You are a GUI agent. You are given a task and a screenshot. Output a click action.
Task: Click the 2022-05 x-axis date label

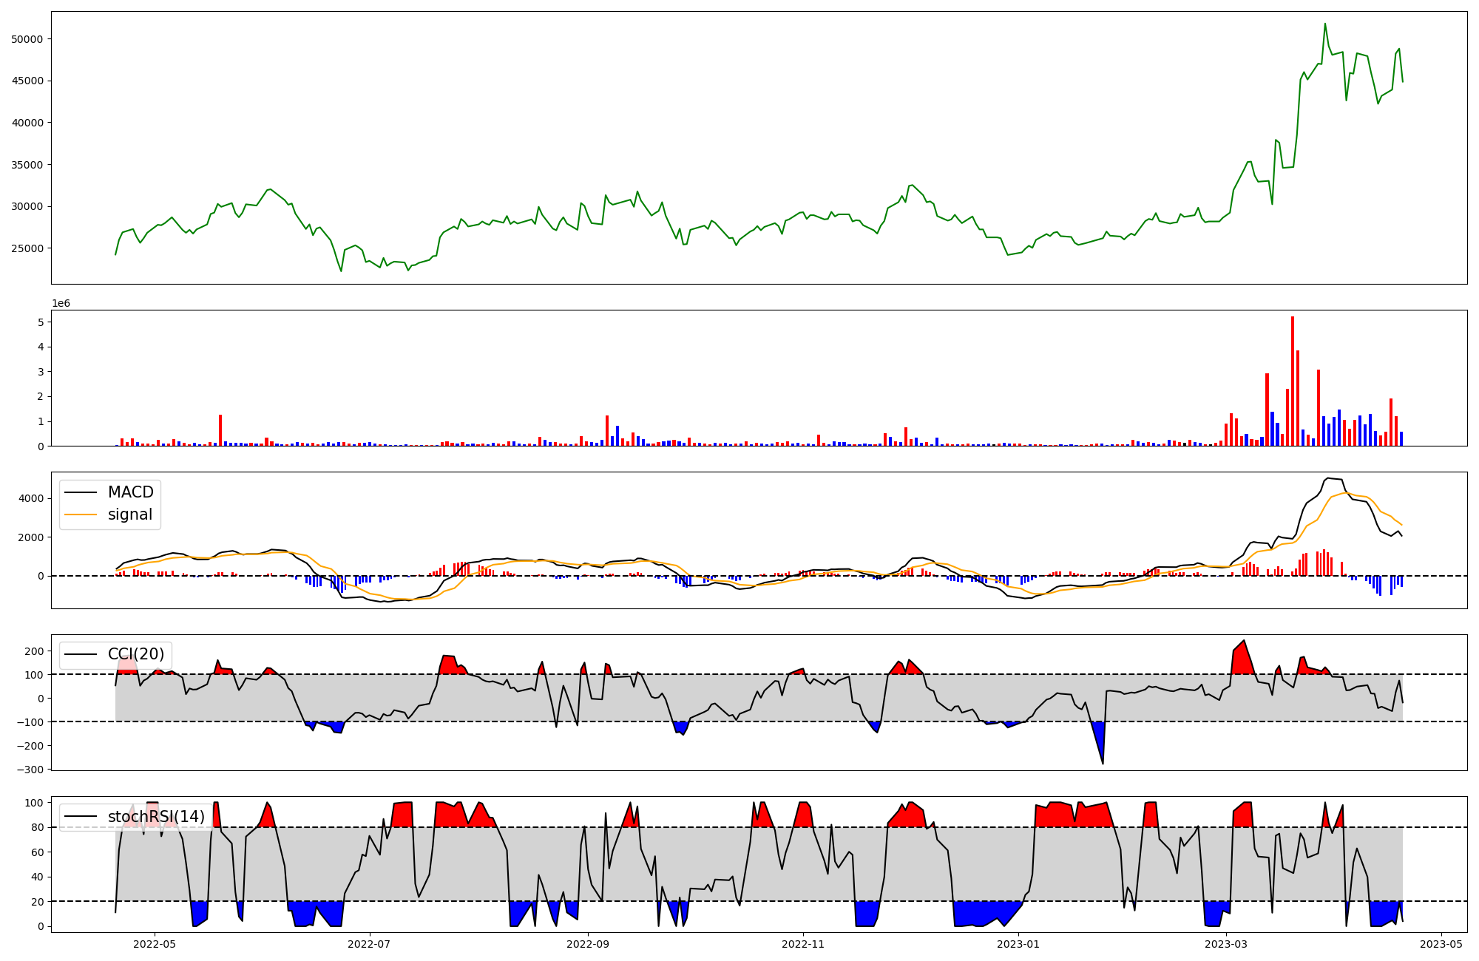(155, 944)
